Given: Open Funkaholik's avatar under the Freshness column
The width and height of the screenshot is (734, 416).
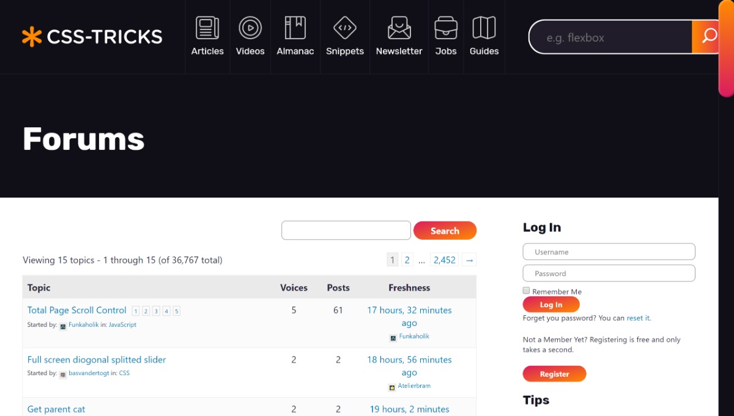Looking at the screenshot, I should tap(392, 336).
